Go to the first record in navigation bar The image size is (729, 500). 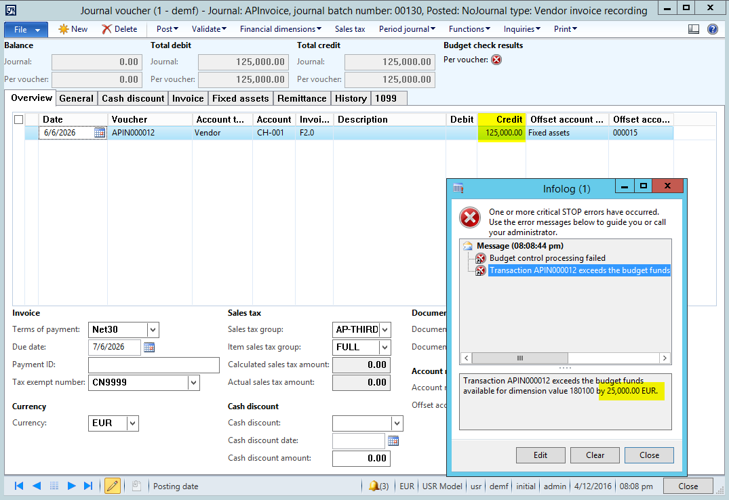pyautogui.click(x=19, y=486)
